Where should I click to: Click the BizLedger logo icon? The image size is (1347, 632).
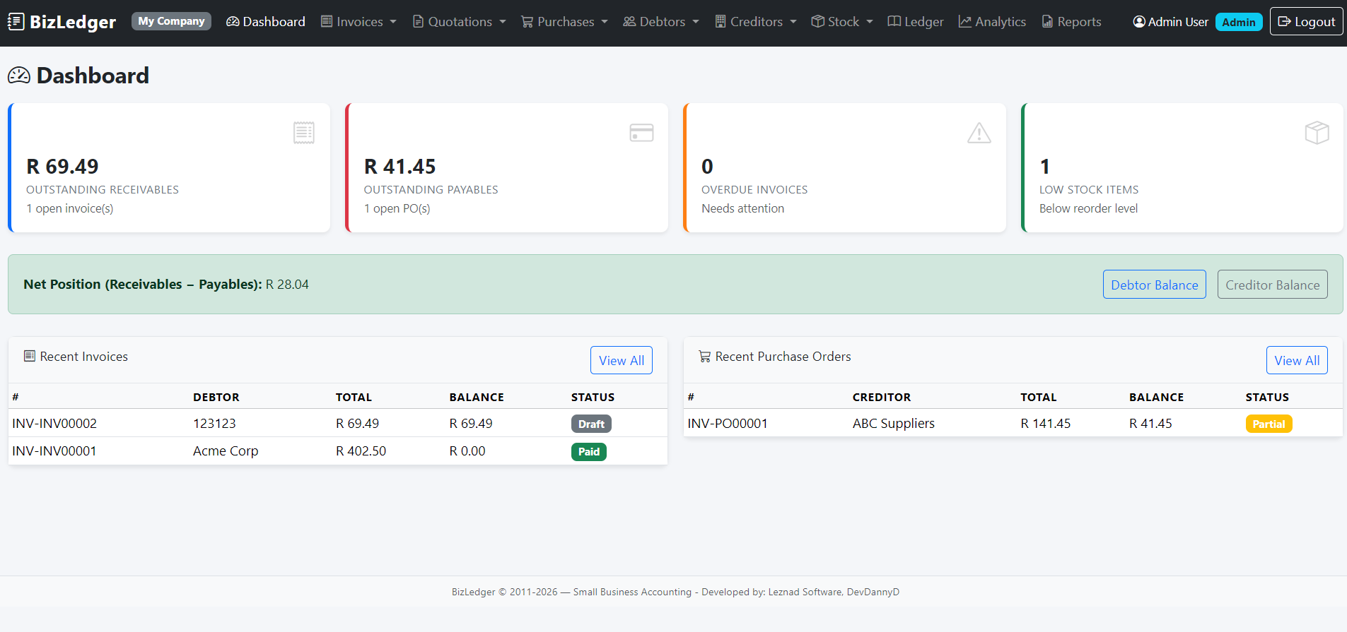[16, 22]
